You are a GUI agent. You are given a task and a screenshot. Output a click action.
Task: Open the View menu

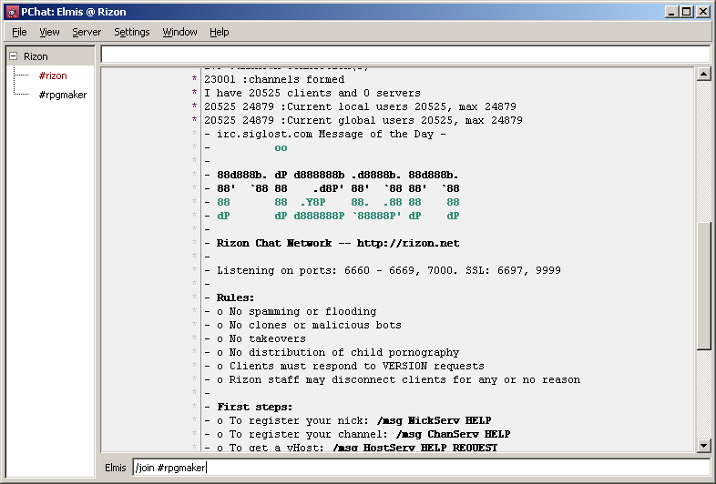49,32
